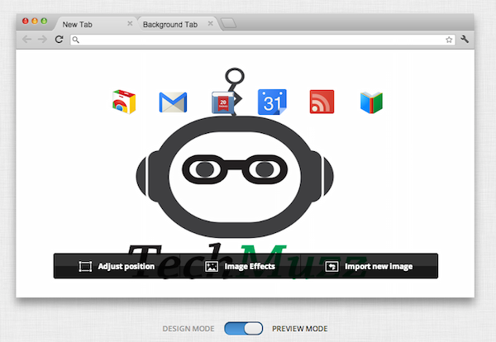
Task: Select the PREVIEW MODE label
Action: point(300,329)
